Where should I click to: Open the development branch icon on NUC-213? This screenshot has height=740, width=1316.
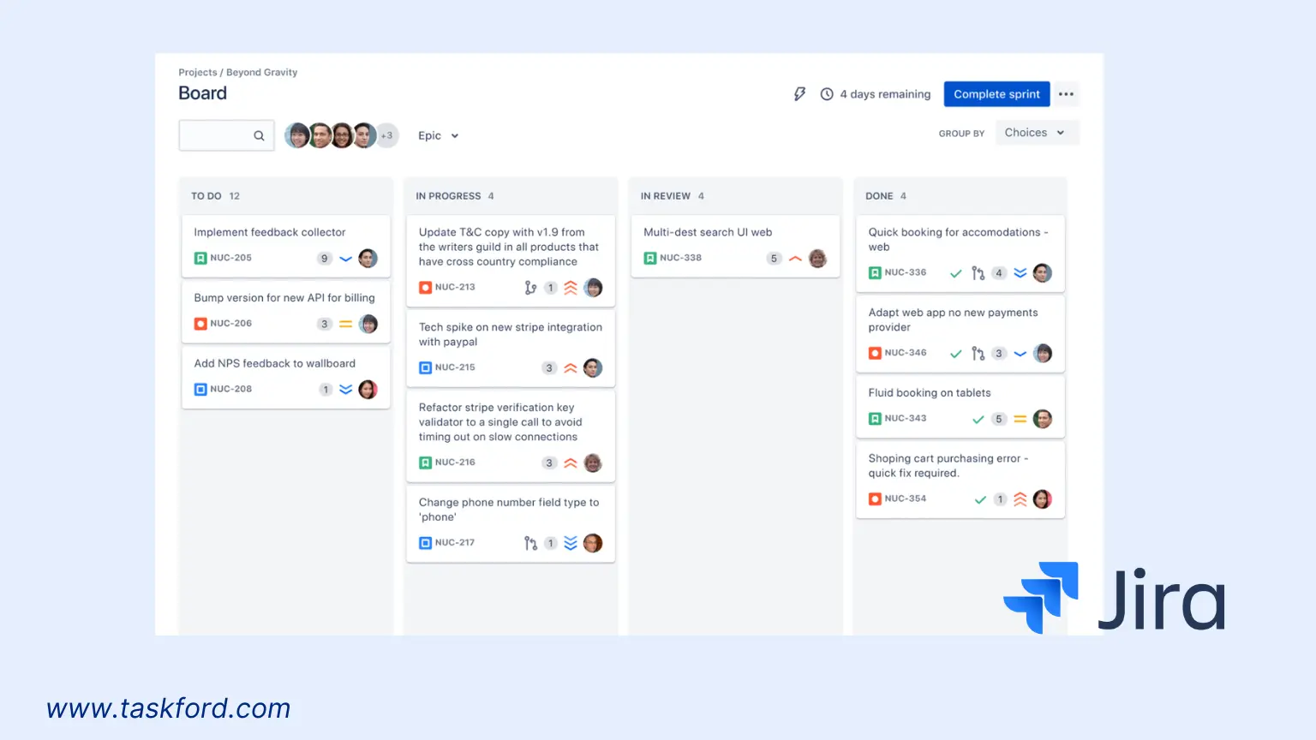tap(531, 288)
